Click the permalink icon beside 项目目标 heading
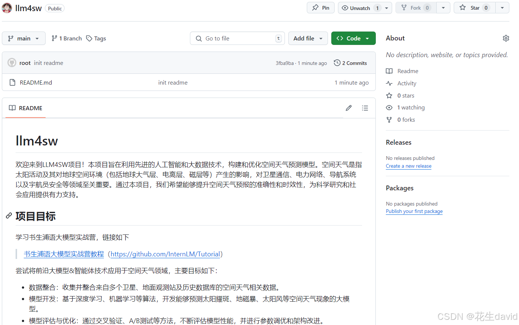 click(9, 216)
